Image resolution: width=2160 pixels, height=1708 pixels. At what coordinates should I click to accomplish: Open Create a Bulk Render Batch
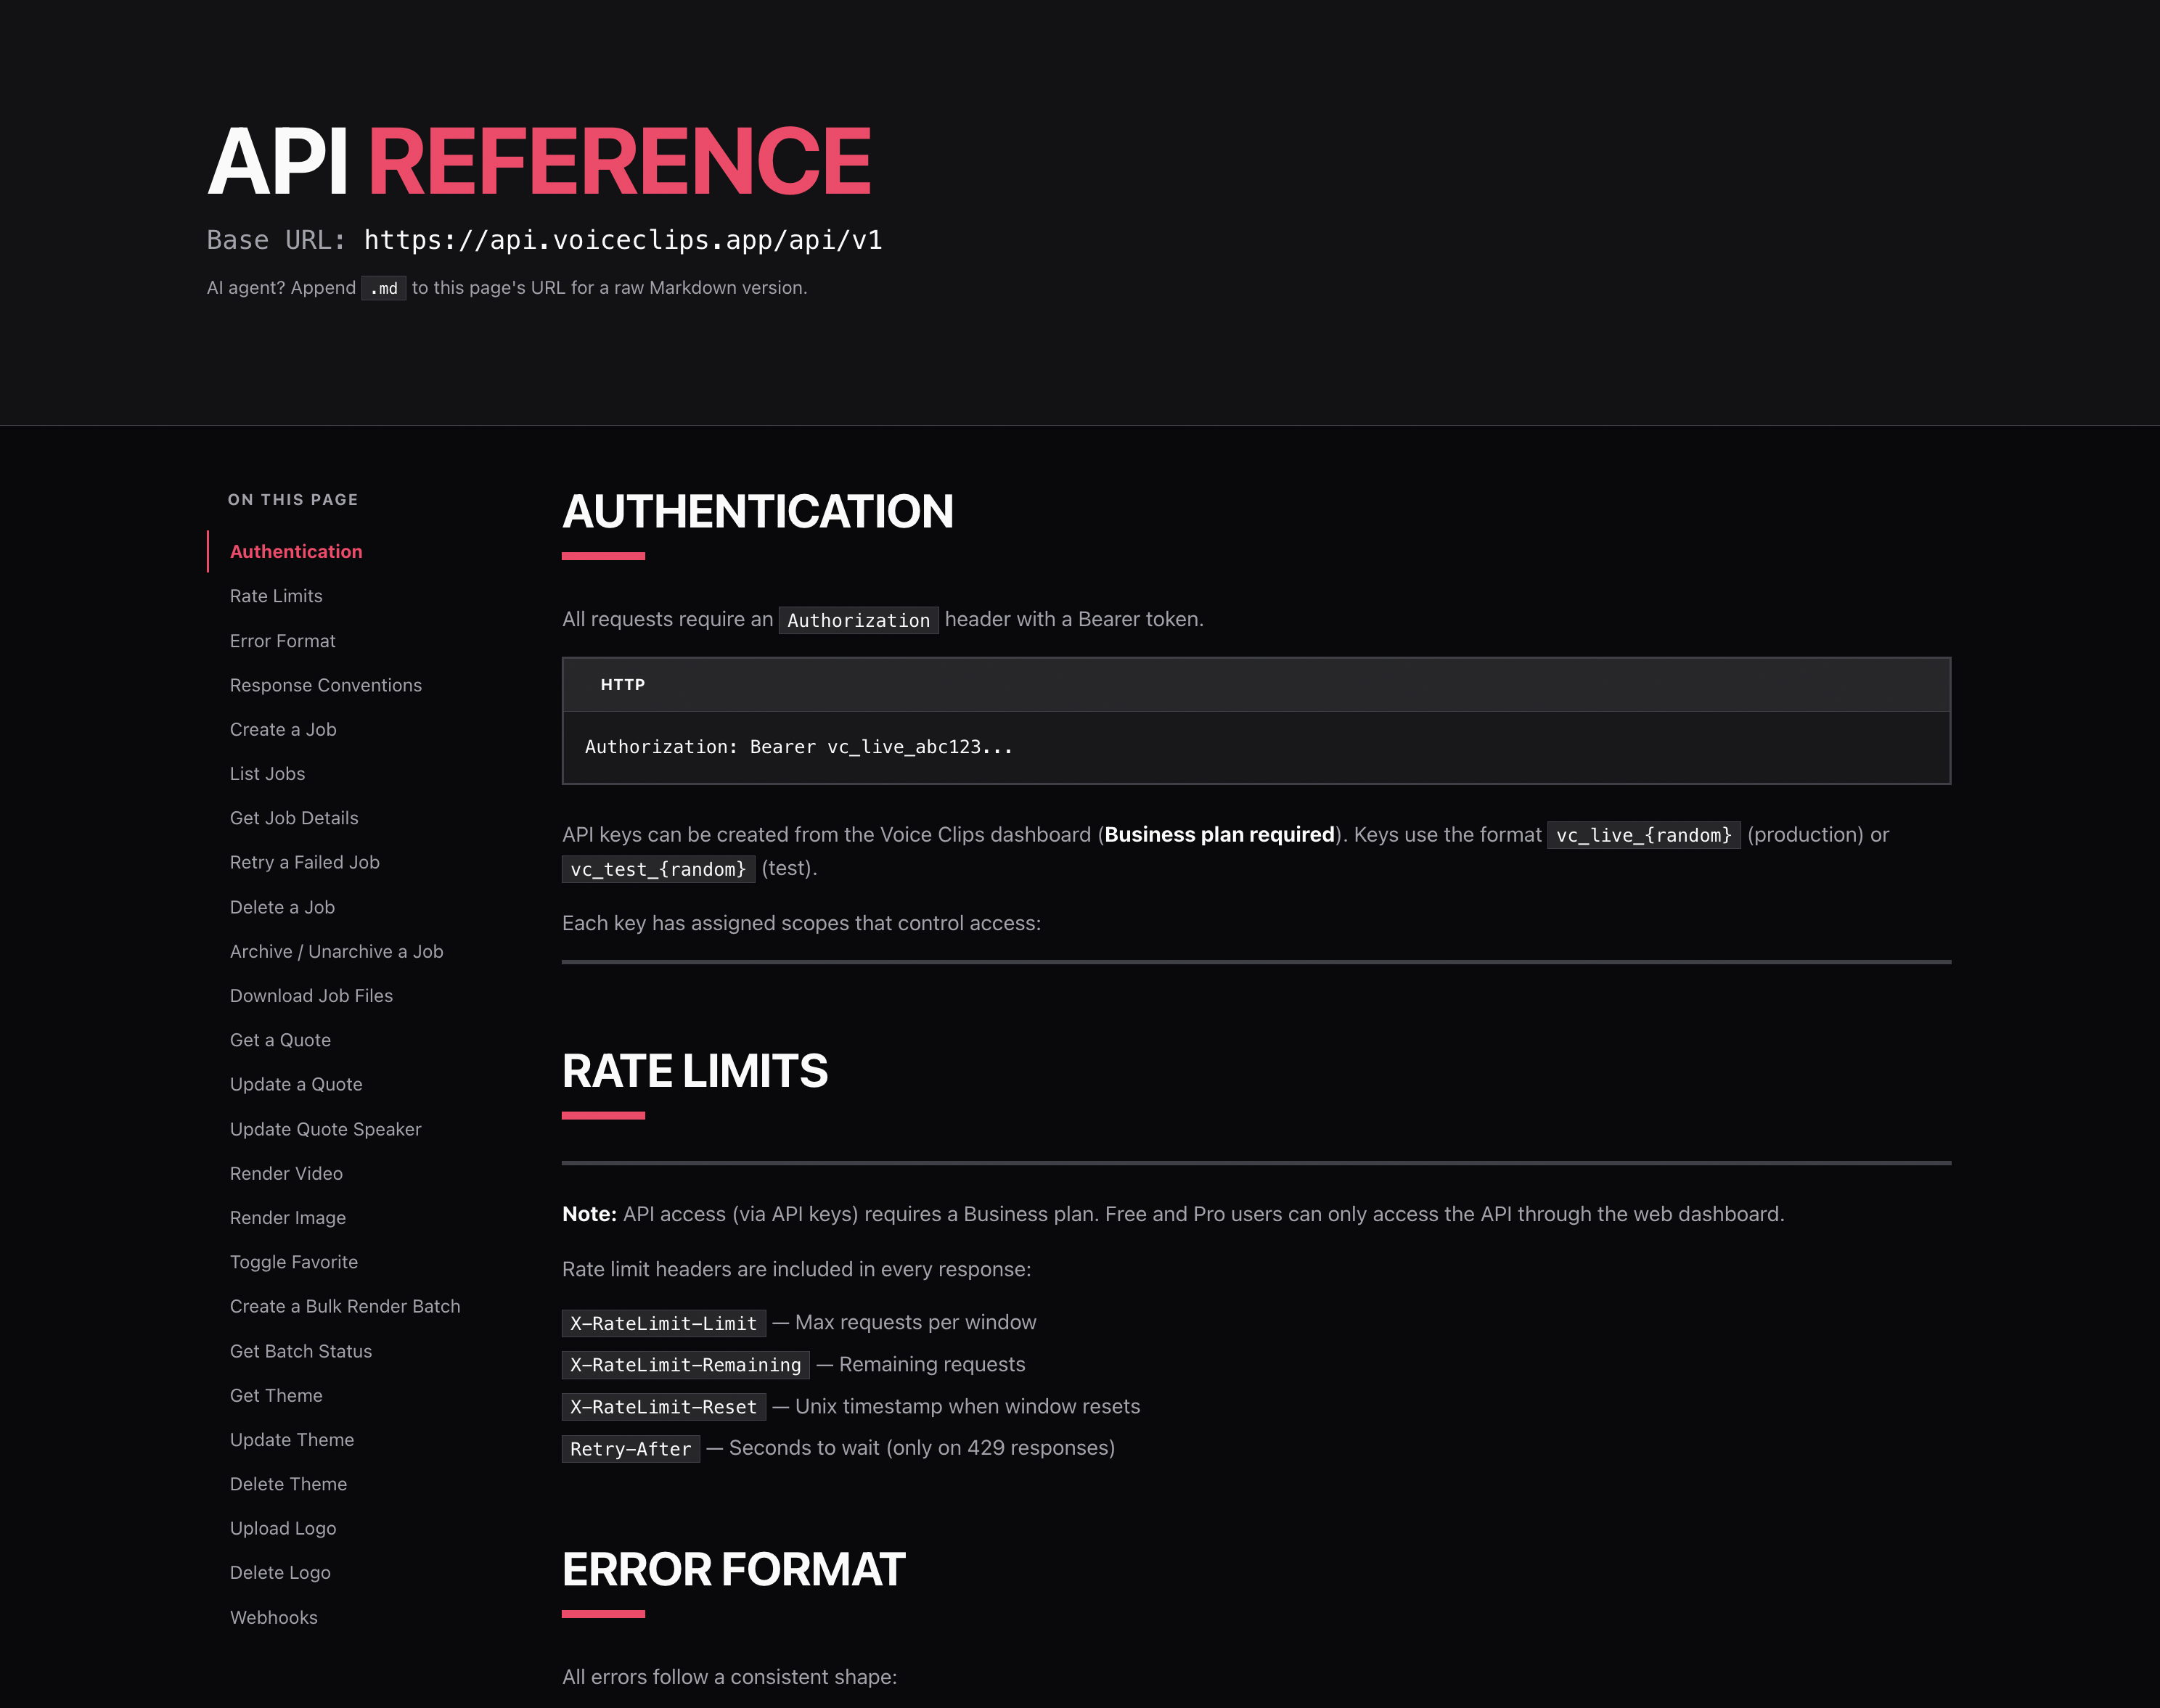[345, 1306]
